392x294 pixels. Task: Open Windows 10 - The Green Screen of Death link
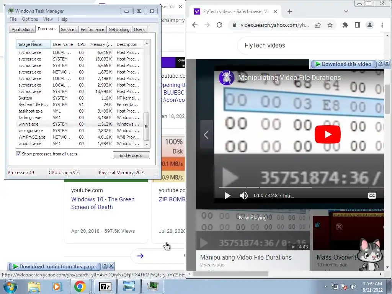click(x=103, y=203)
